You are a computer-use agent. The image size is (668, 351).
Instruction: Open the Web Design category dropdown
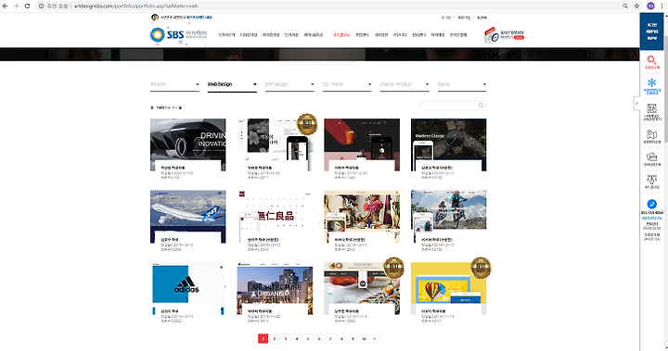[x=232, y=84]
